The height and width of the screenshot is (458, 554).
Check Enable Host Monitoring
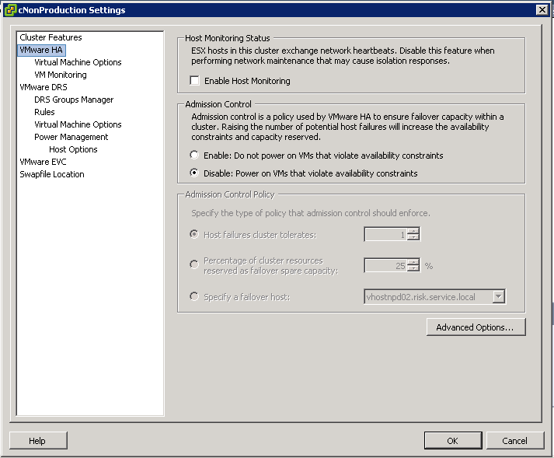[194, 81]
